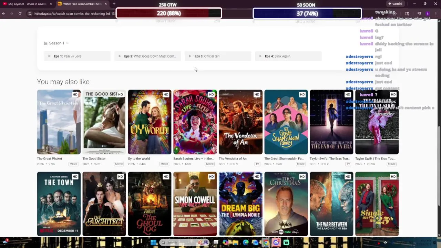441x248 pixels.
Task: Open a new browser tab
Action: (114, 4)
